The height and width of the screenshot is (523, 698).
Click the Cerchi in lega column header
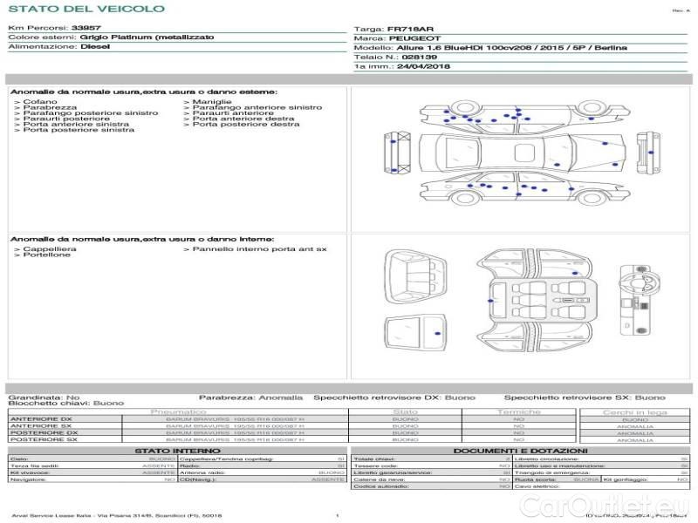pos(634,411)
